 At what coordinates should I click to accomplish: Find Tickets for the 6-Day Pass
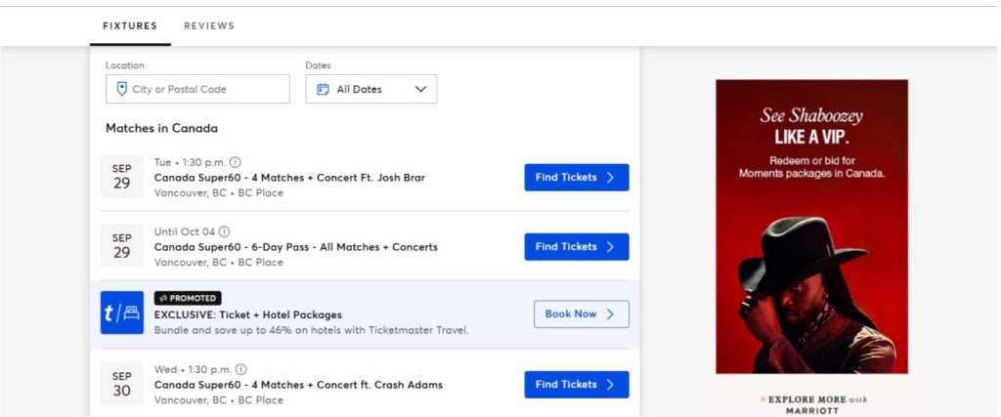pyautogui.click(x=577, y=247)
